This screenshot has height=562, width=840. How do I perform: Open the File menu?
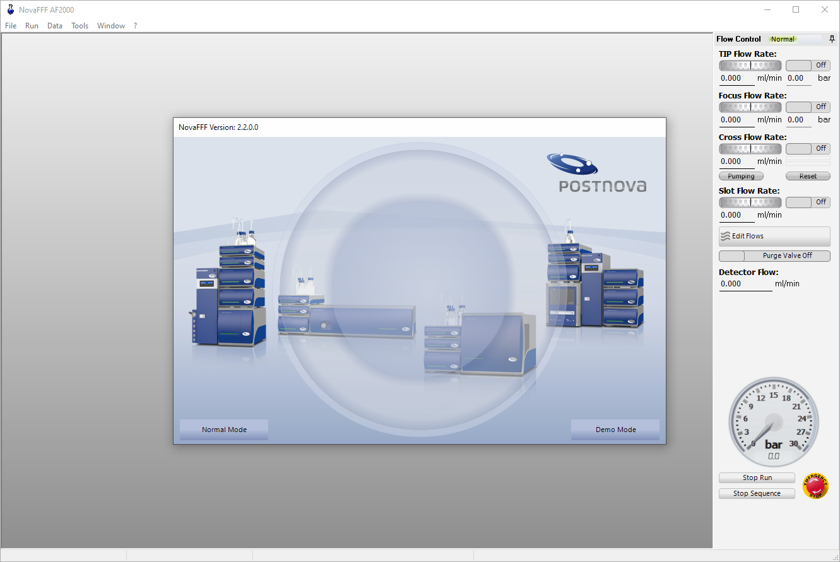11,26
